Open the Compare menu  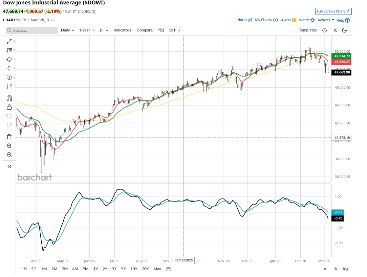tap(145, 30)
